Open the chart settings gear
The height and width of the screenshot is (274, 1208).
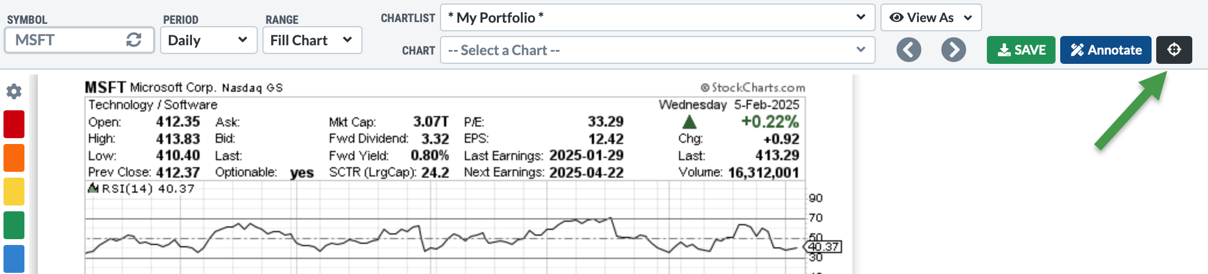14,91
